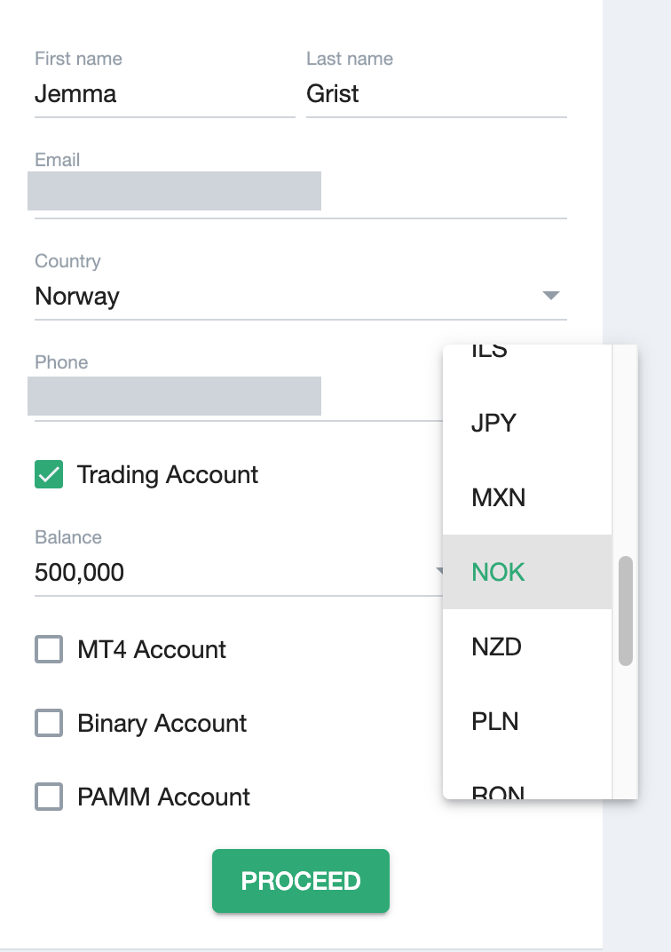The width and height of the screenshot is (671, 952).
Task: Enable the PAMM Account option
Action: [49, 797]
